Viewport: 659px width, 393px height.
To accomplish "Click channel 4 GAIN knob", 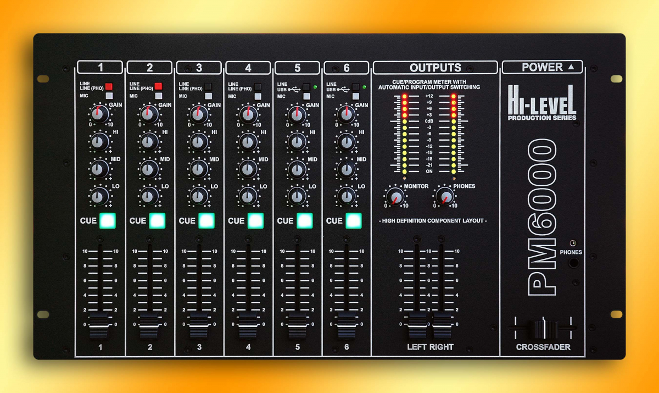I will tap(248, 114).
